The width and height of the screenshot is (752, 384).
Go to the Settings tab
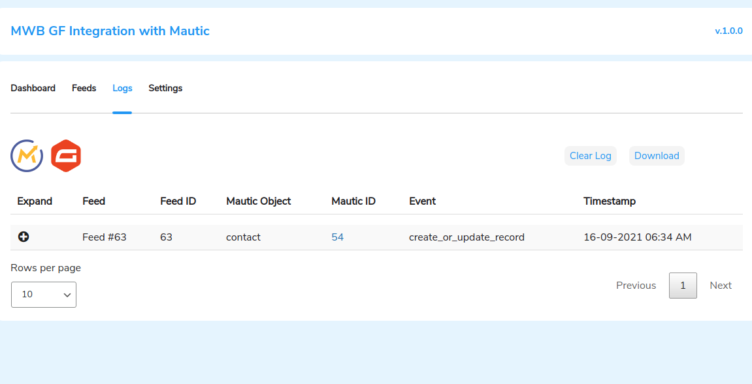(x=165, y=88)
